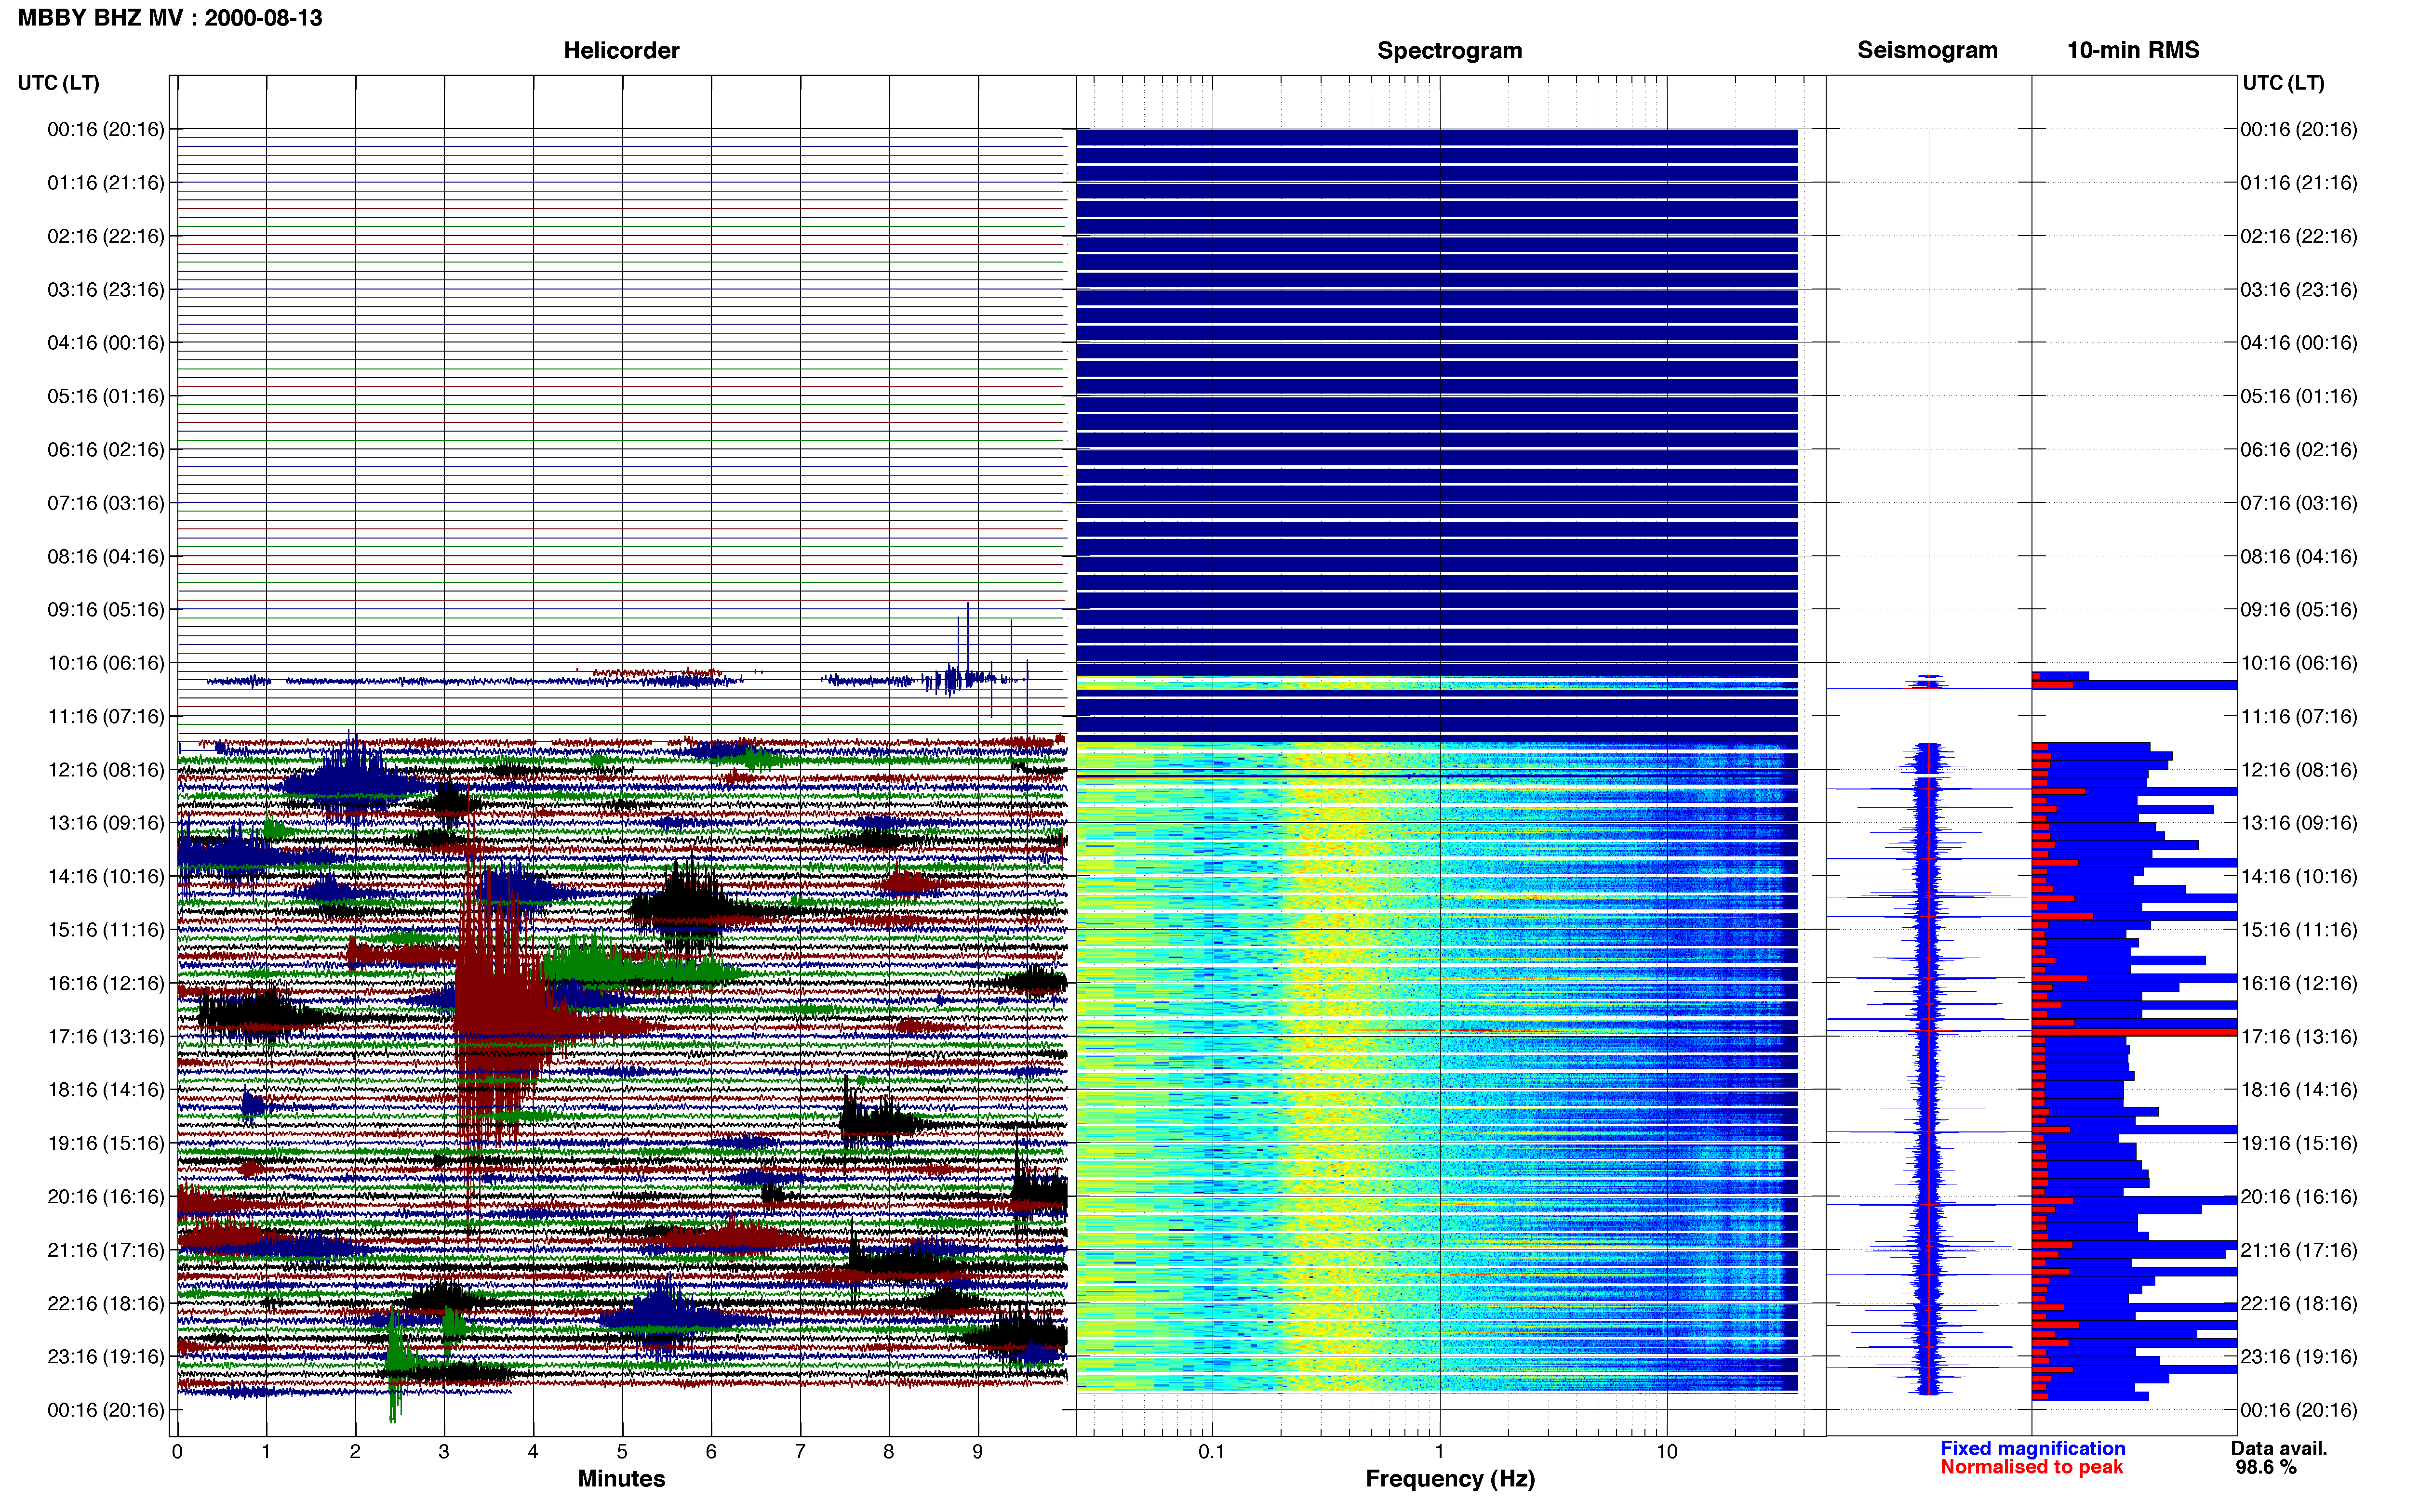Click the 'Fixed magnification' legend text
The height and width of the screenshot is (1512, 2419).
tap(2033, 1448)
